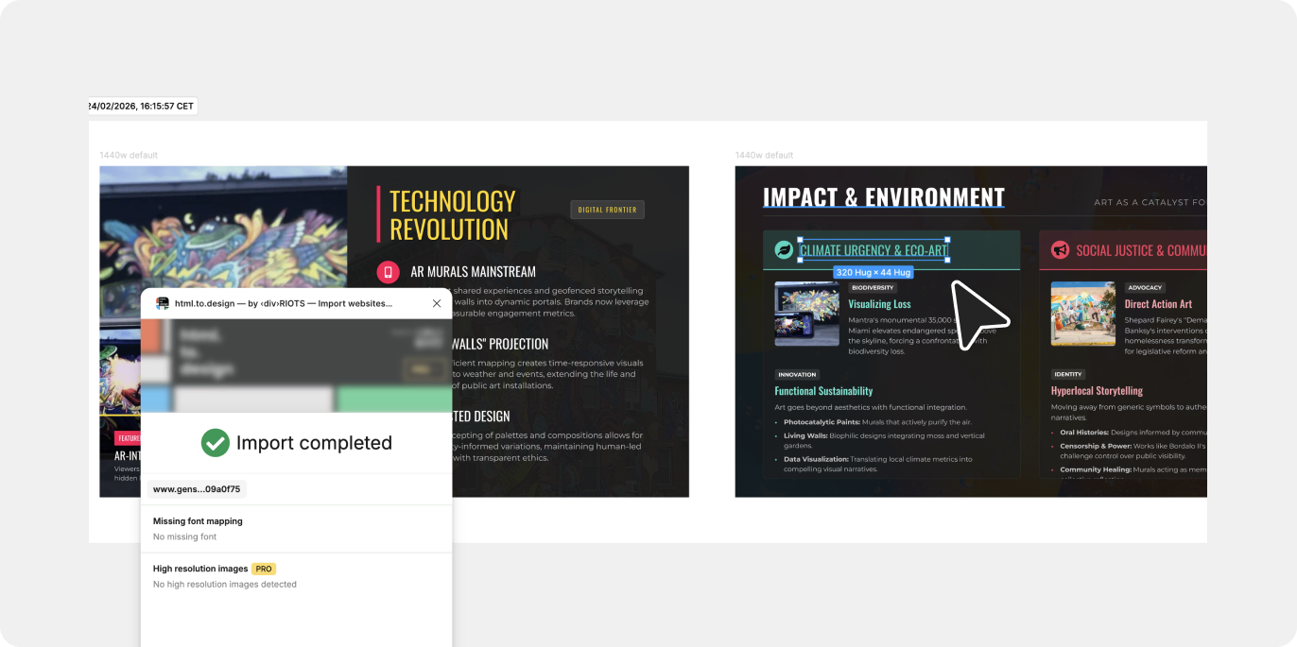
Task: Toggle the INNOVATION badge above Functional Sustainability
Action: pos(795,374)
